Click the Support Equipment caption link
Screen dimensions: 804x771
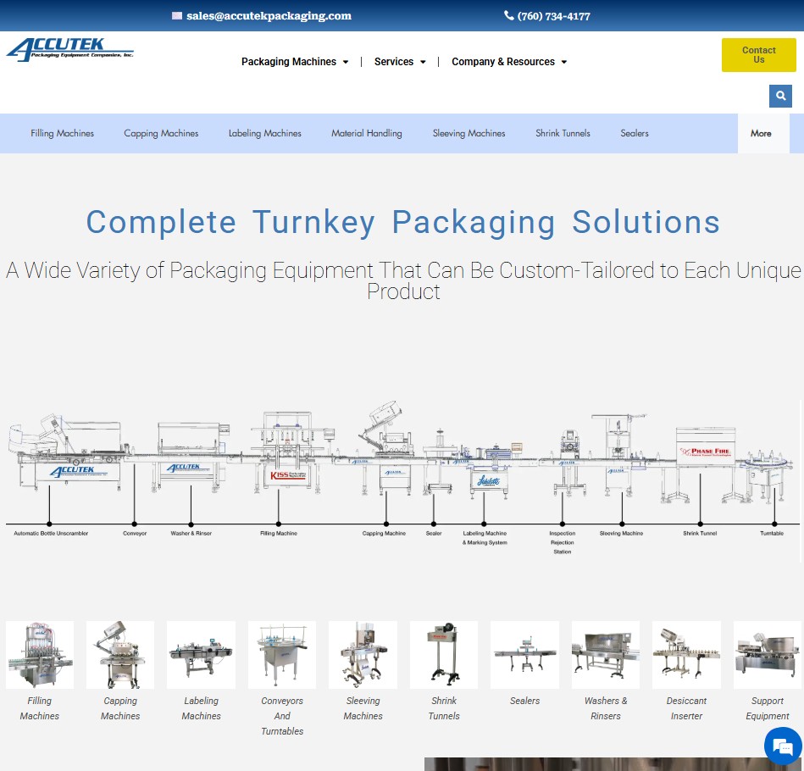pos(768,708)
